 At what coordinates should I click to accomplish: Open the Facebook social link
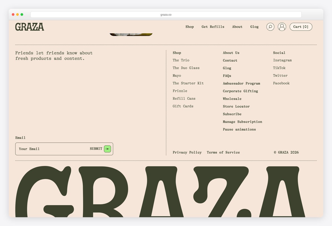[281, 83]
